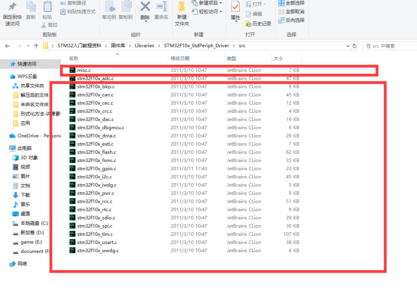
Task: Click the search box 在 src 中搜索
Action: click(390, 46)
